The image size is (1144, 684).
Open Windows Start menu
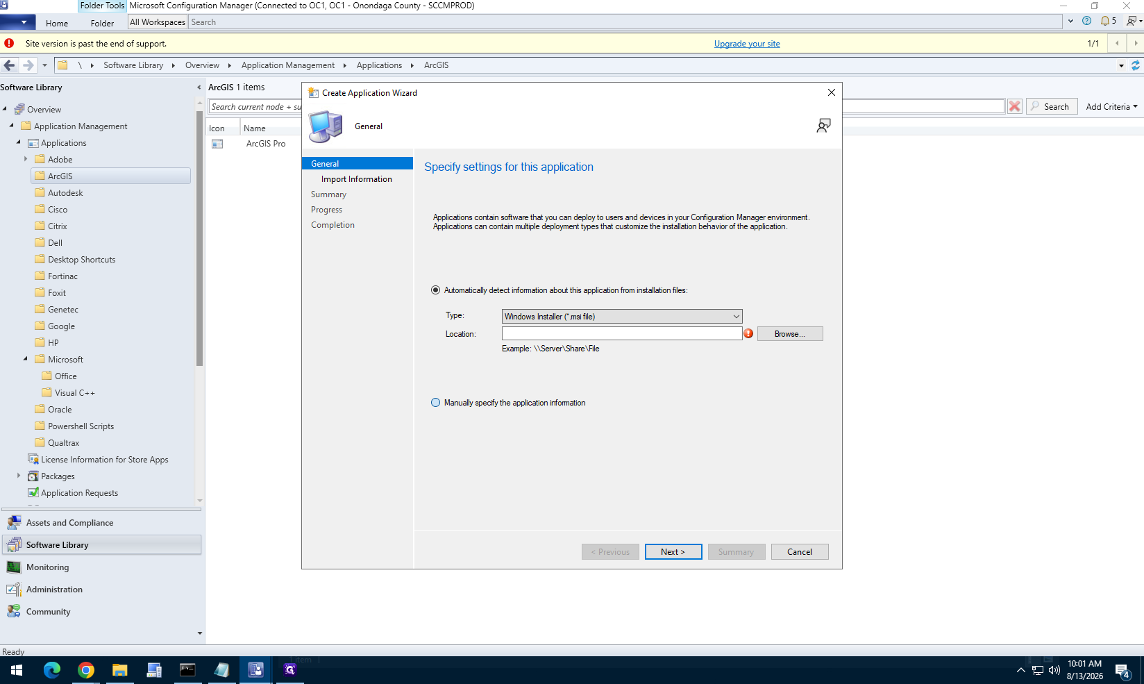[17, 670]
